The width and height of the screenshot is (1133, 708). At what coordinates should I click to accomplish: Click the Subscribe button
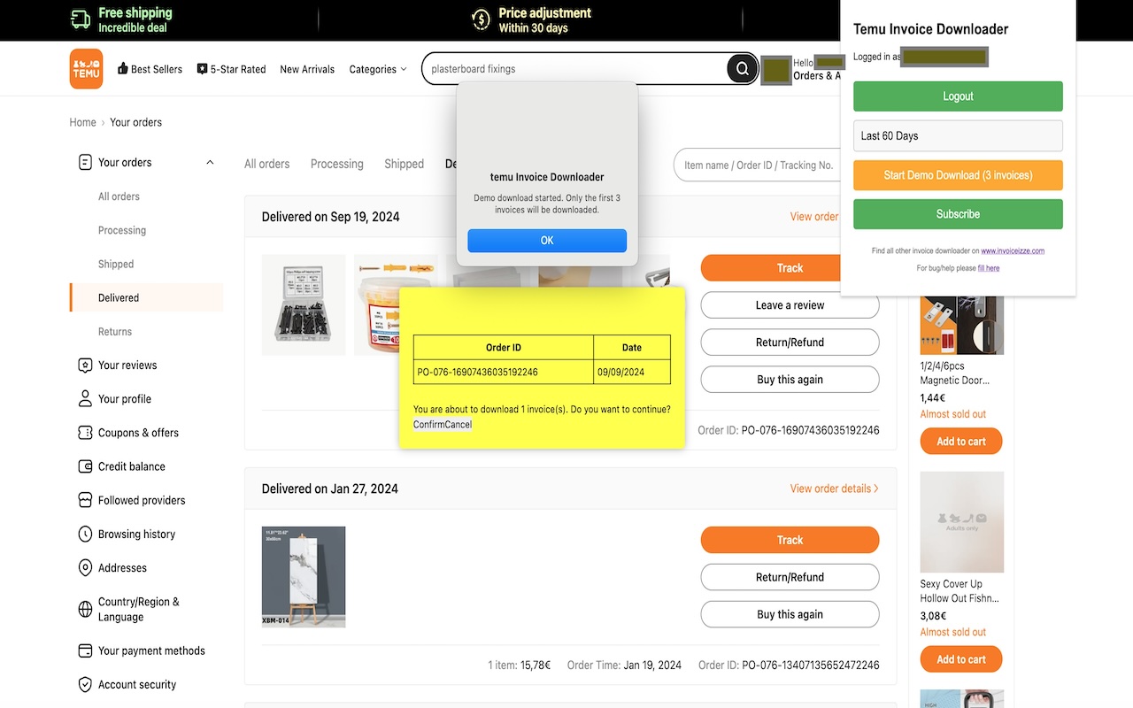pyautogui.click(x=958, y=214)
